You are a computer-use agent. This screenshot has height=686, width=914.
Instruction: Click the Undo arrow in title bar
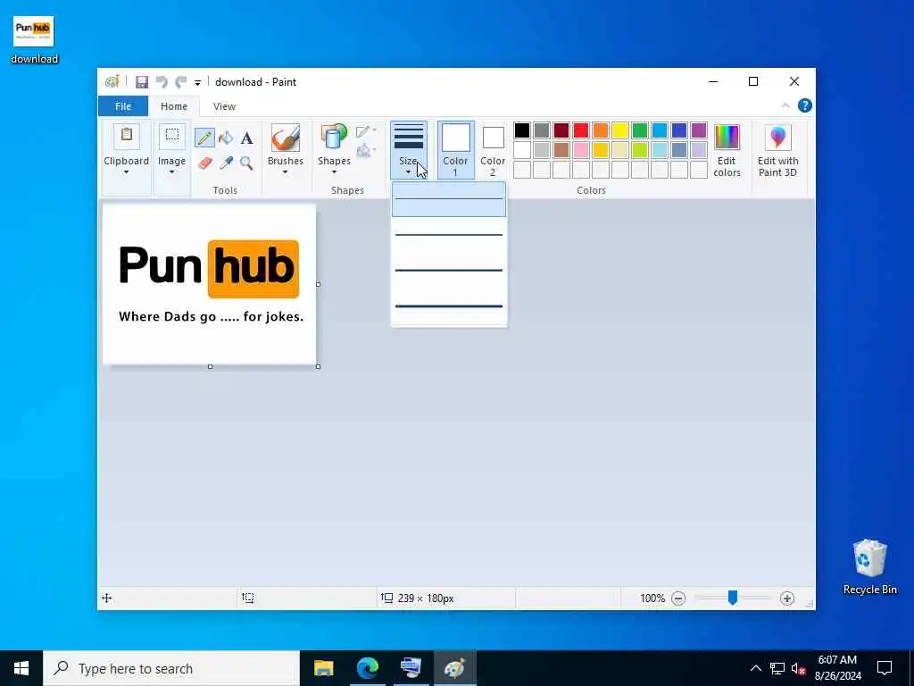point(162,82)
